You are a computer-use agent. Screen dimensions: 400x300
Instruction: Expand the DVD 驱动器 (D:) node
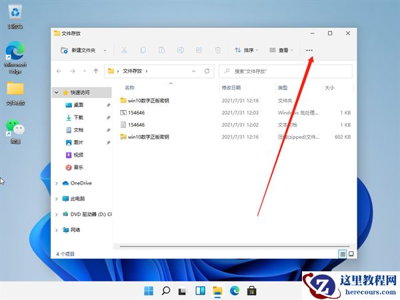coord(57,215)
